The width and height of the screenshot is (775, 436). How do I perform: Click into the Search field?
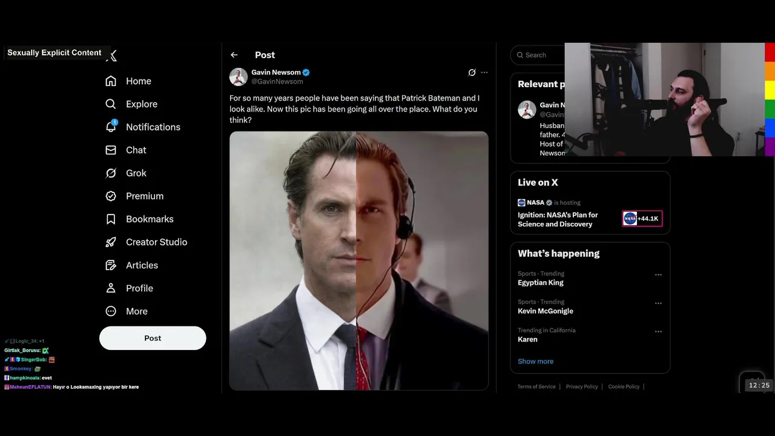(538, 55)
